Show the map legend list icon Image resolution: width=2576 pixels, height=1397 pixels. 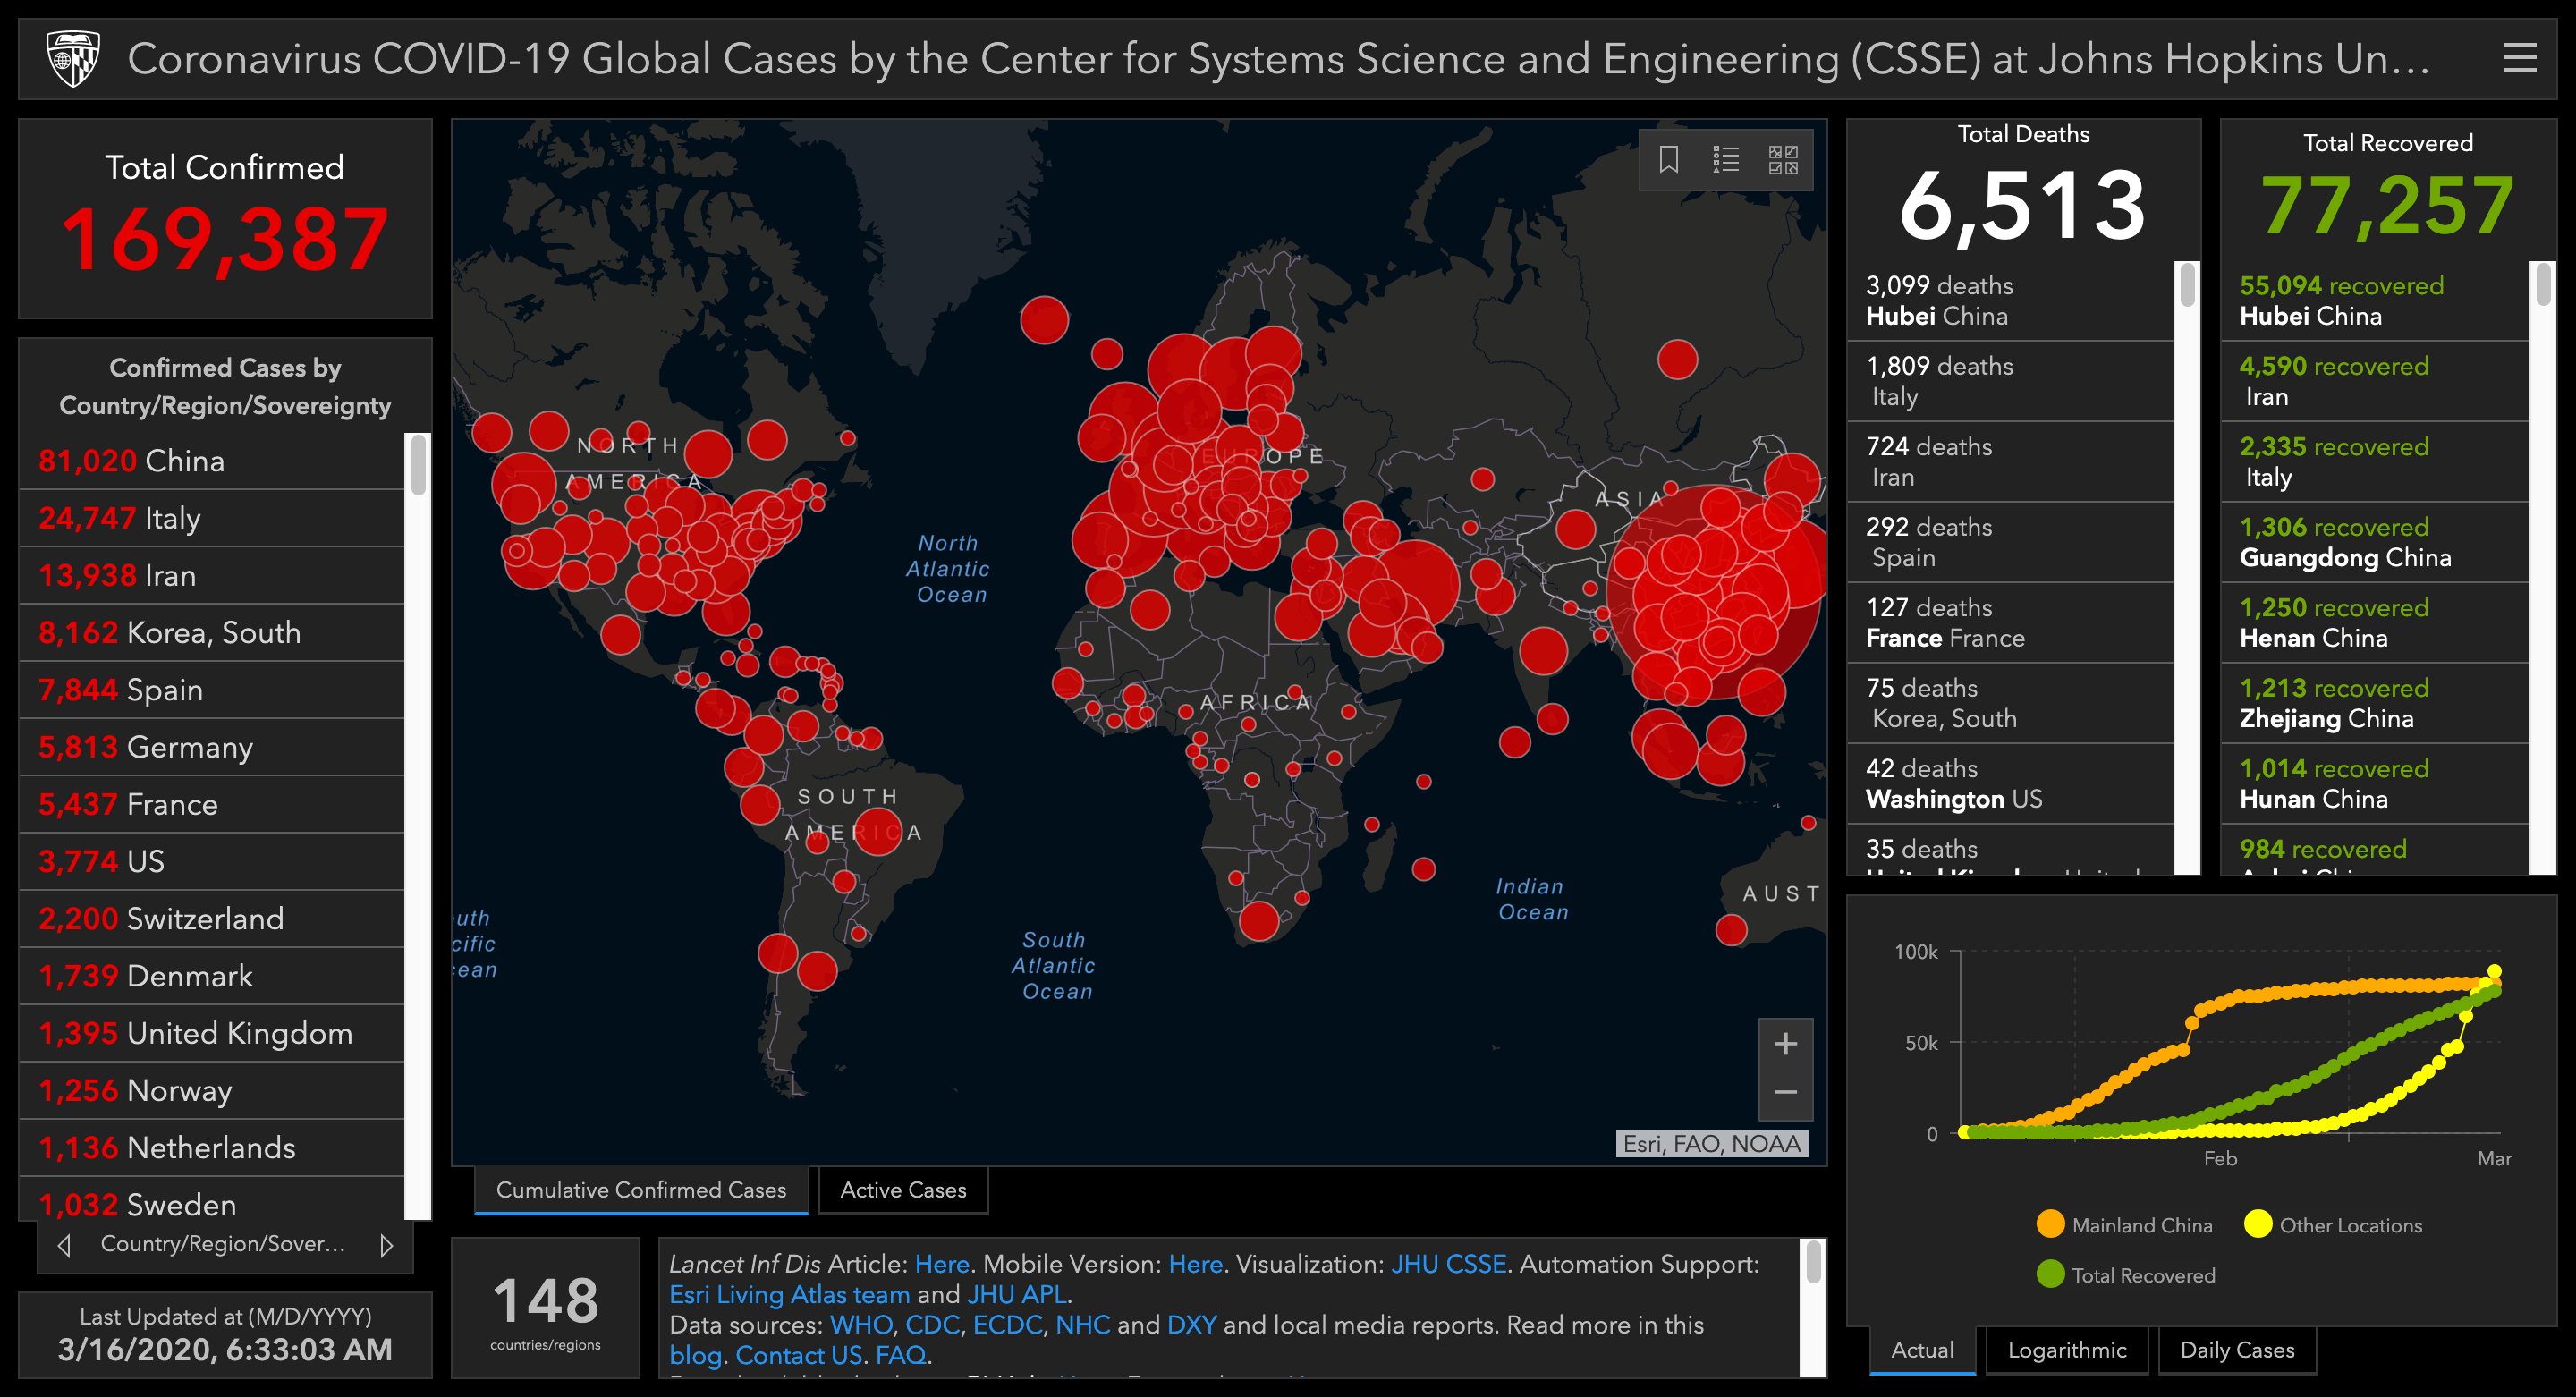click(1725, 160)
